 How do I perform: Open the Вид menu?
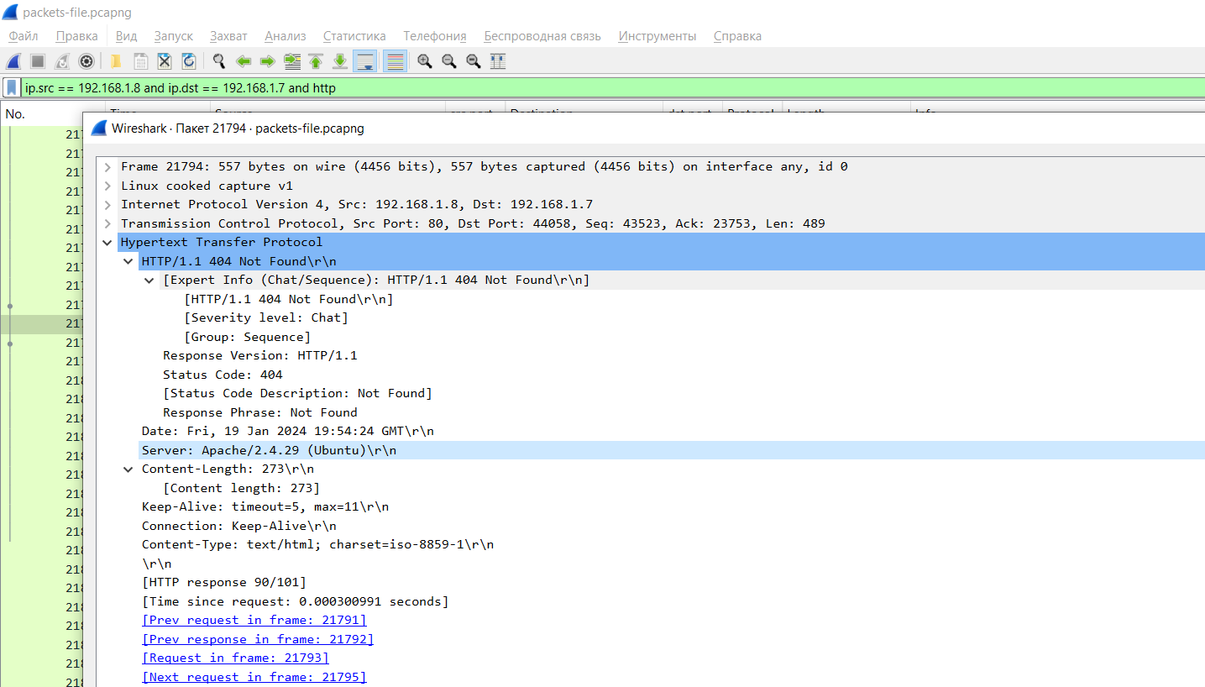[x=126, y=36]
